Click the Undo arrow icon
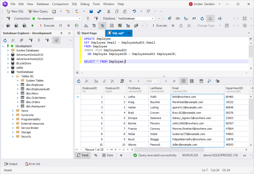The image size is (254, 174). coord(134,11)
